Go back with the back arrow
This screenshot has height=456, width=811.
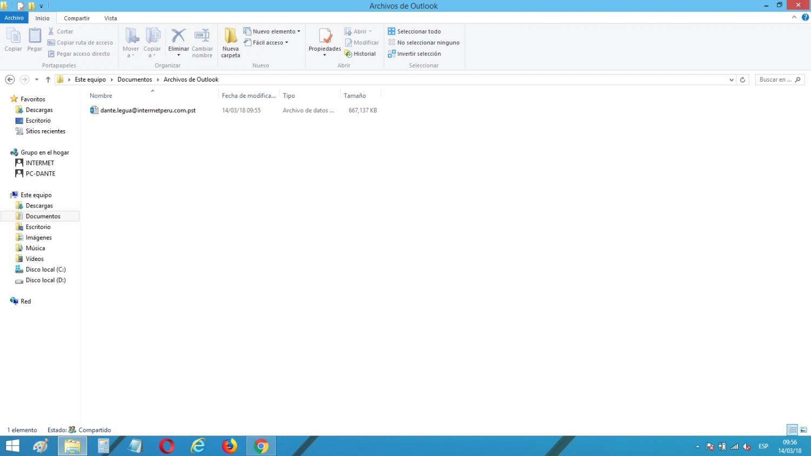tap(10, 79)
